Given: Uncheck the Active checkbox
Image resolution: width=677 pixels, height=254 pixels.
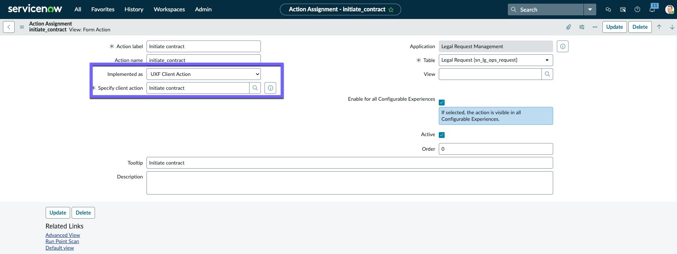Looking at the screenshot, I should tap(442, 135).
